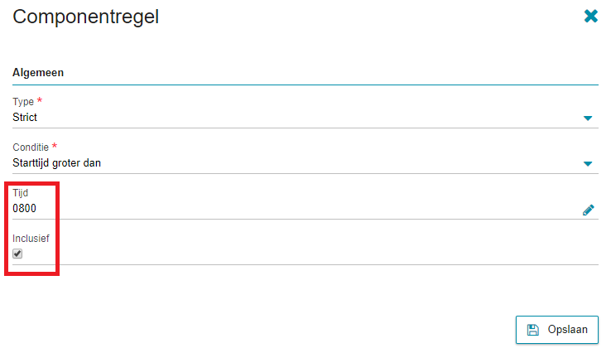
Task: Click the Conditie field label
Action: 31,147
